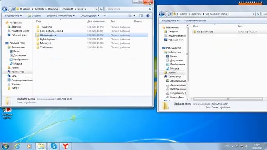
Task: Open the Упорядочить menu in saves window
Action: click(13, 16)
